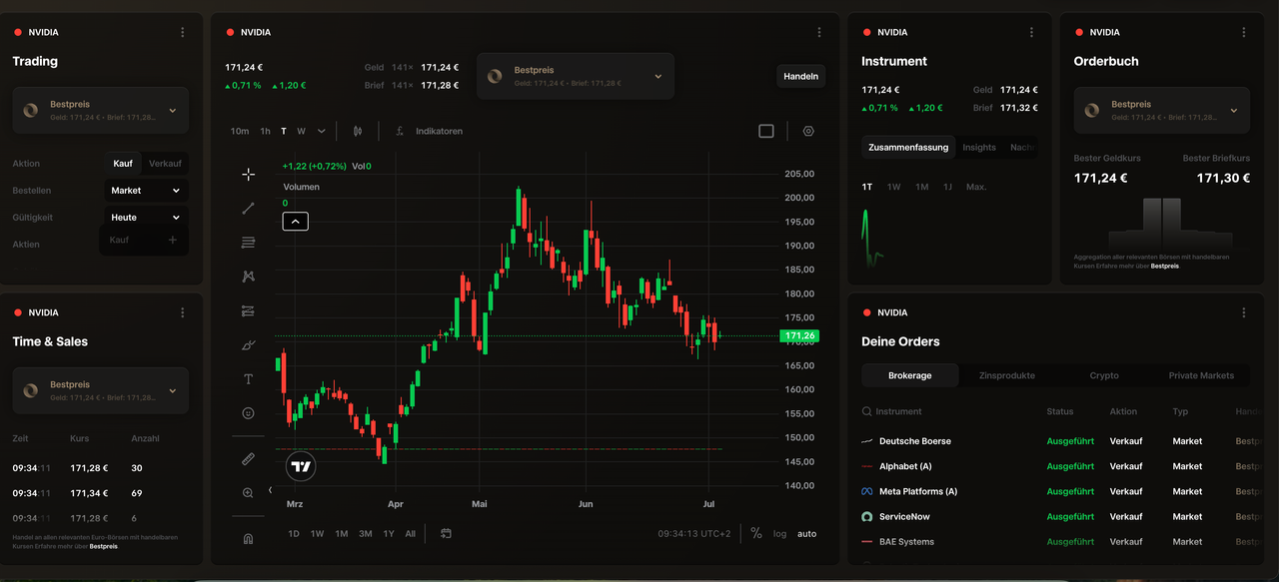Open chart panel three-dot menu
The width and height of the screenshot is (1279, 582).
coord(819,32)
